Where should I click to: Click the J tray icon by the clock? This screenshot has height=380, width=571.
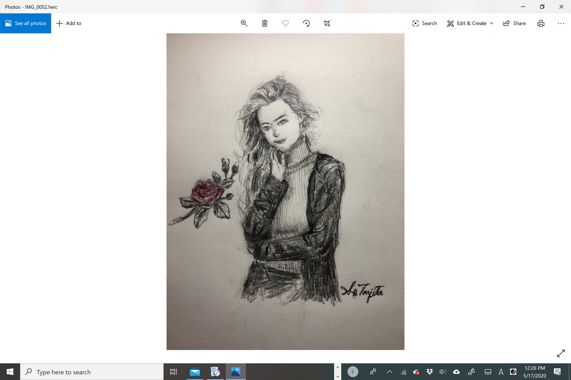pyautogui.click(x=513, y=372)
